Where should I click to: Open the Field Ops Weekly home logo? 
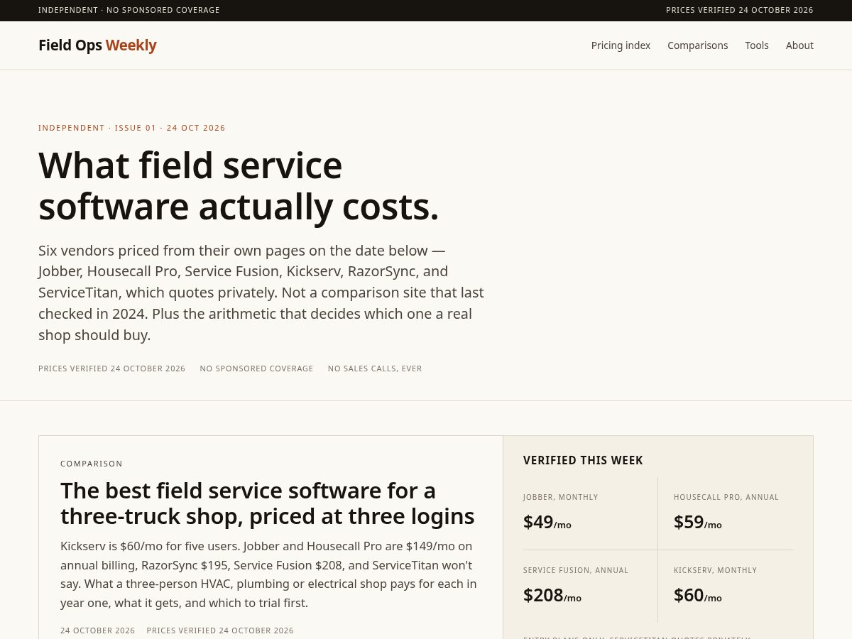[97, 45]
